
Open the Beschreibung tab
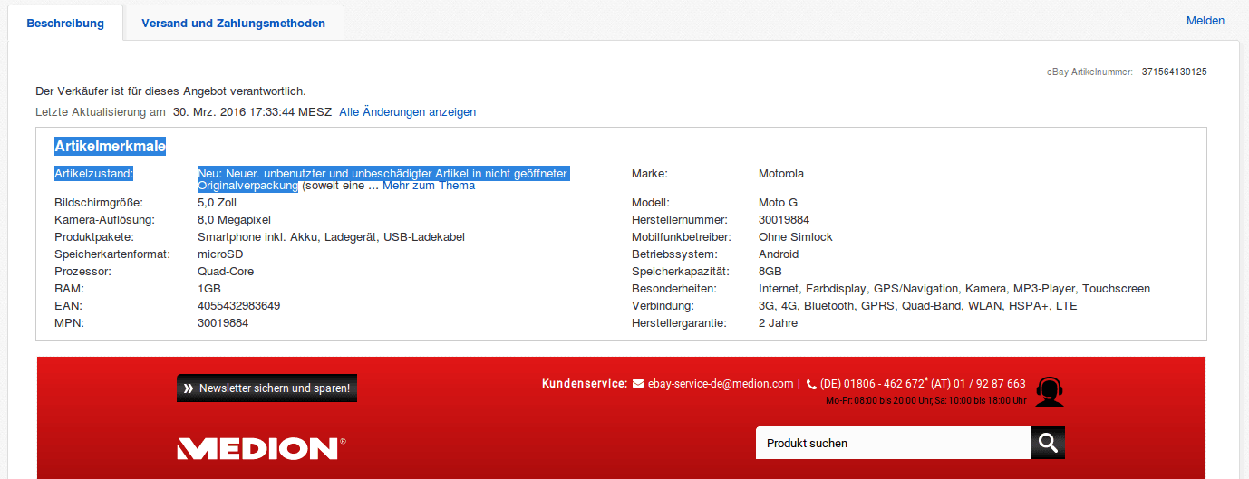click(65, 23)
